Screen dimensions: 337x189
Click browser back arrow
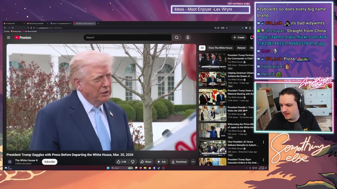pyautogui.click(x=5, y=28)
